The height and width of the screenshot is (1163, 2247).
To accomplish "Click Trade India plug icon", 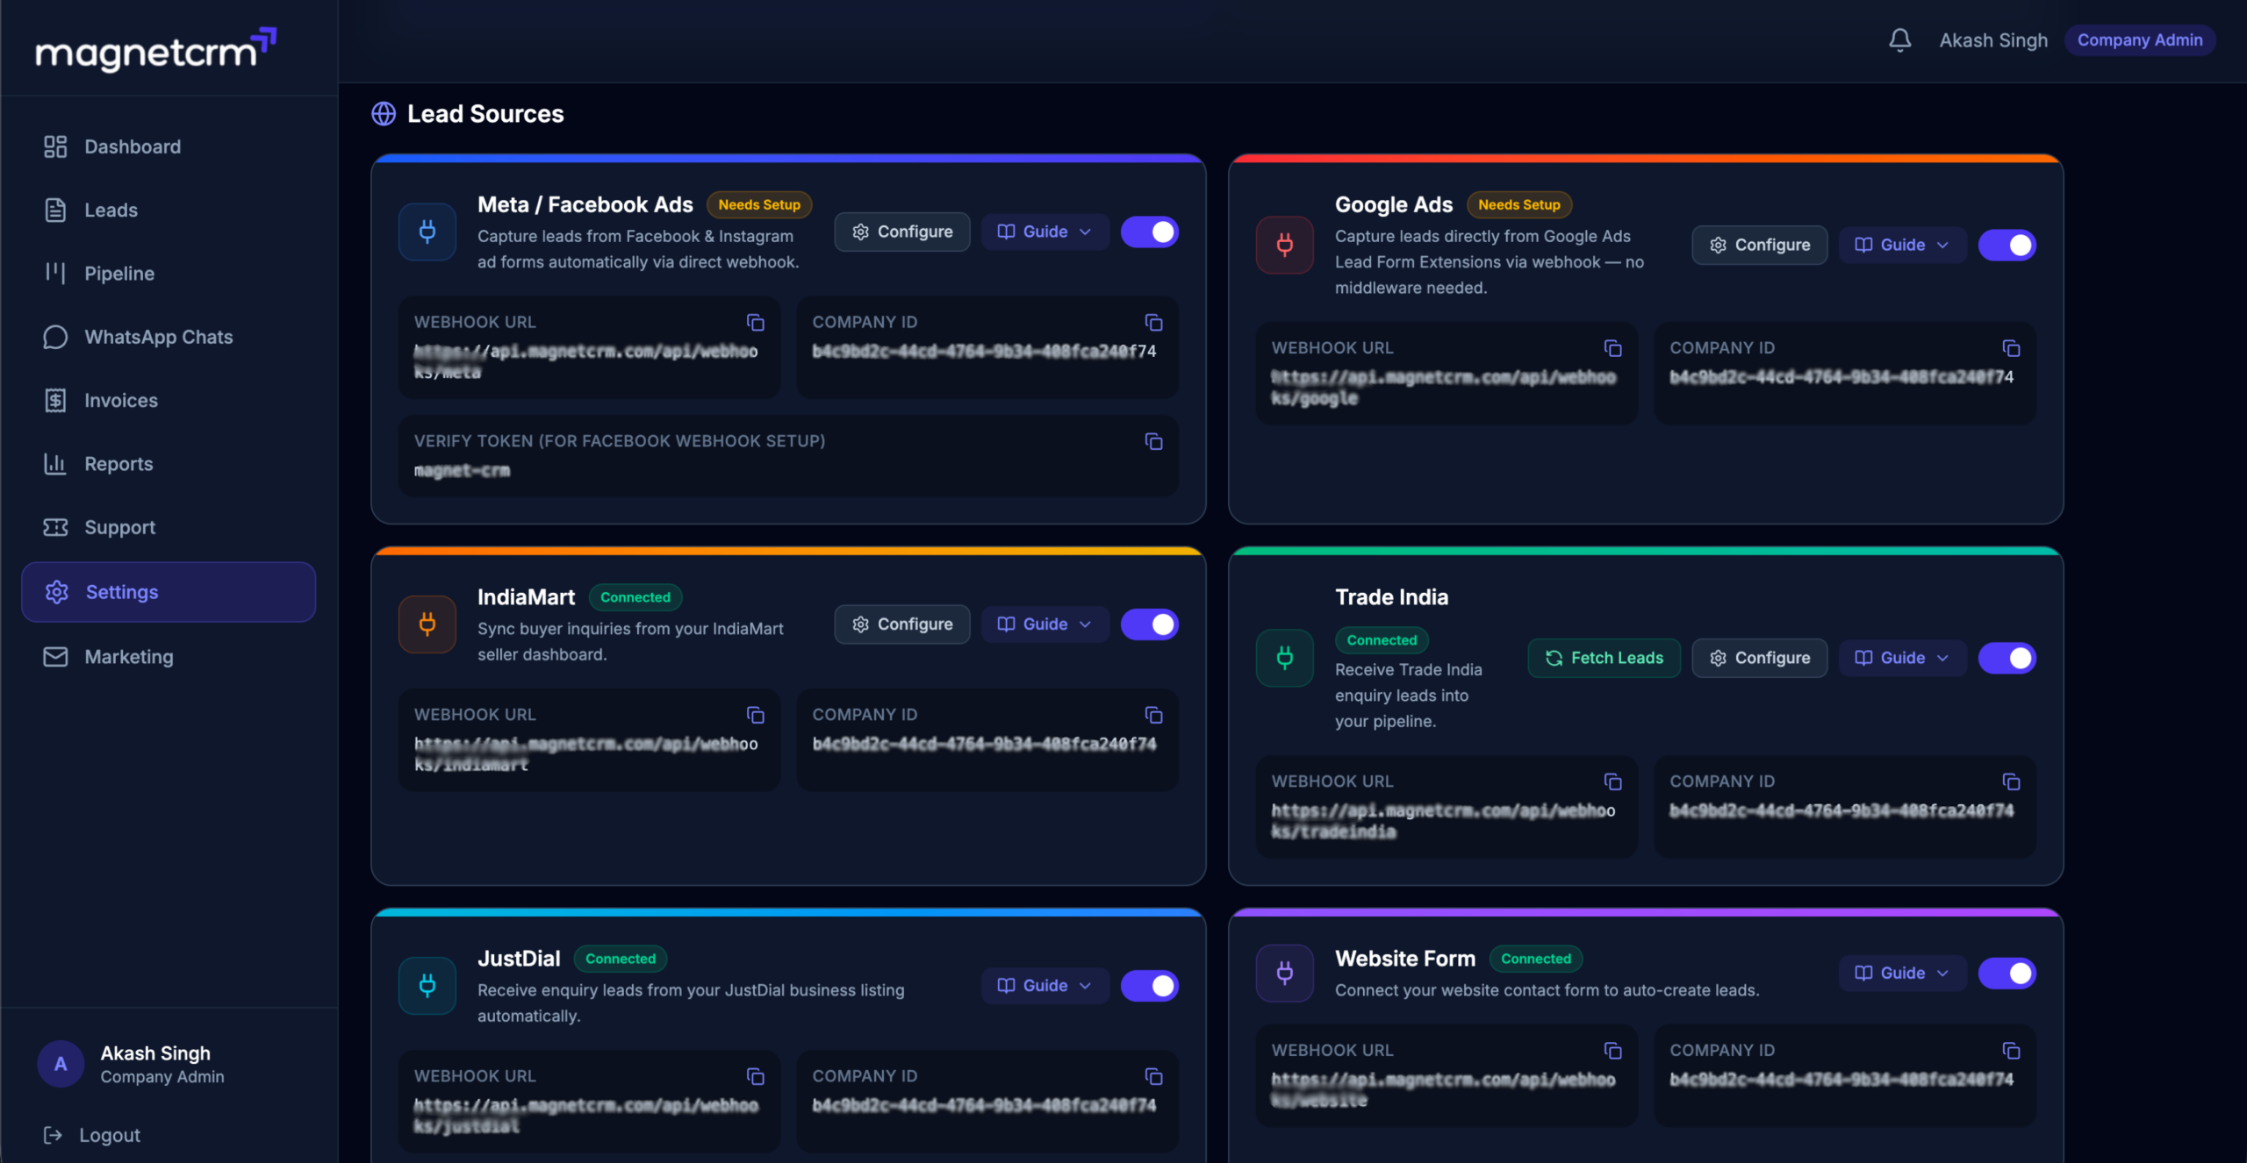I will click(x=1285, y=658).
